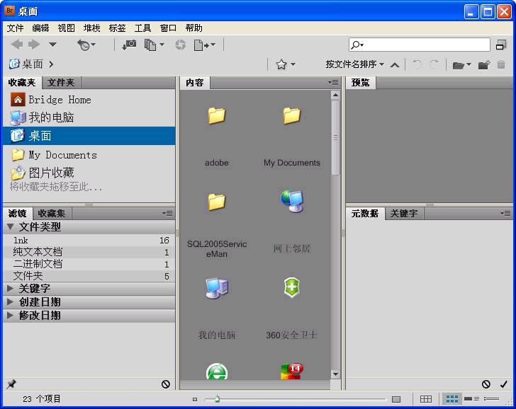Select Bridge Home in favorites

59,100
